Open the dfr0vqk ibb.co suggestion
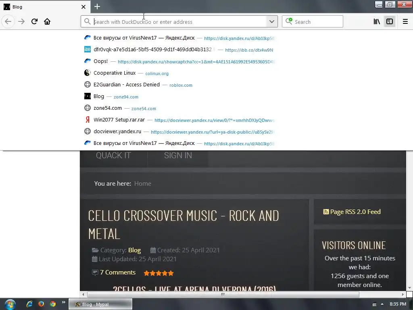This screenshot has height=310, width=413. pos(179,50)
